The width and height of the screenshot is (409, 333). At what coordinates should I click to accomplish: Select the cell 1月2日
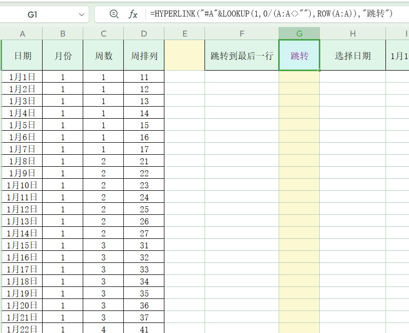click(22, 89)
